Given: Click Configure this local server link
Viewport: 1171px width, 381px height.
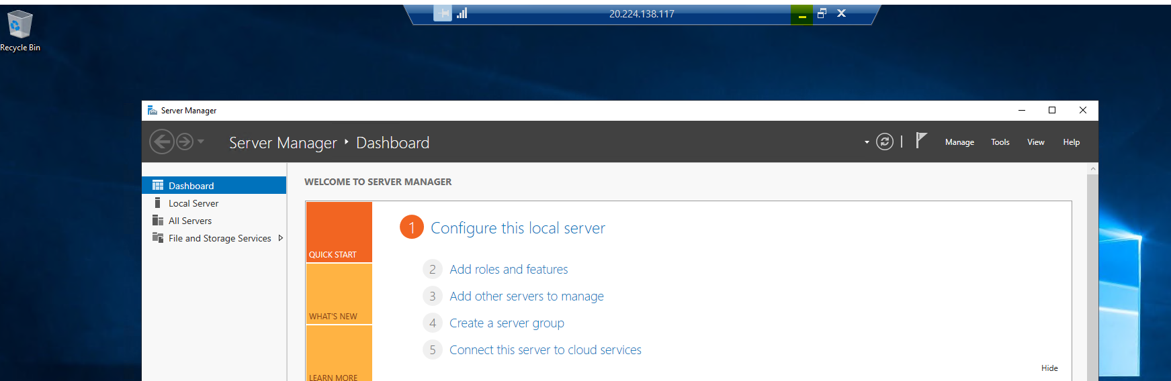Looking at the screenshot, I should (x=518, y=228).
